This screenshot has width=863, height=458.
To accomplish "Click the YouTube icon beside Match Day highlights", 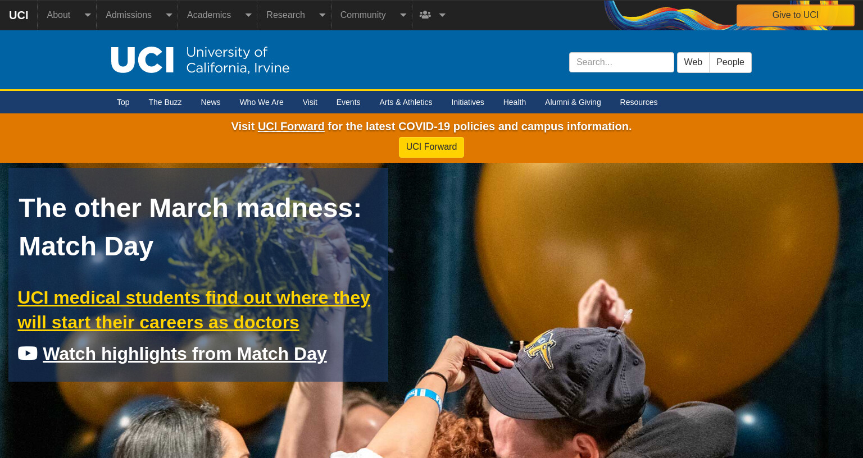I will click(x=28, y=353).
